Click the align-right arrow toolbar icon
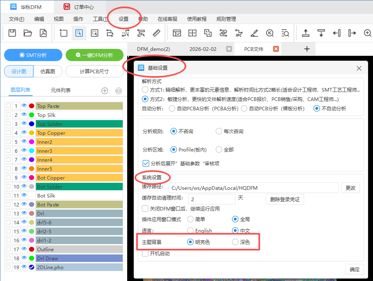Image resolution: width=373 pixels, height=281 pixels. pos(352,33)
